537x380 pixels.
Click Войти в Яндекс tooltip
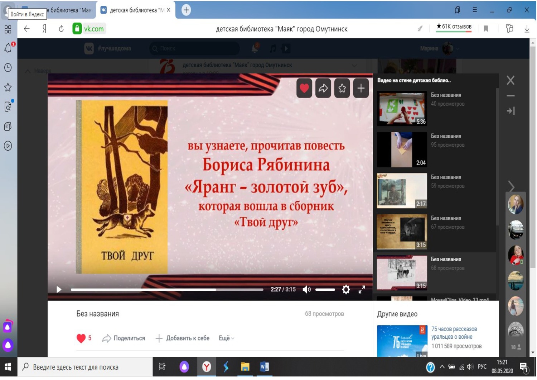(x=27, y=14)
